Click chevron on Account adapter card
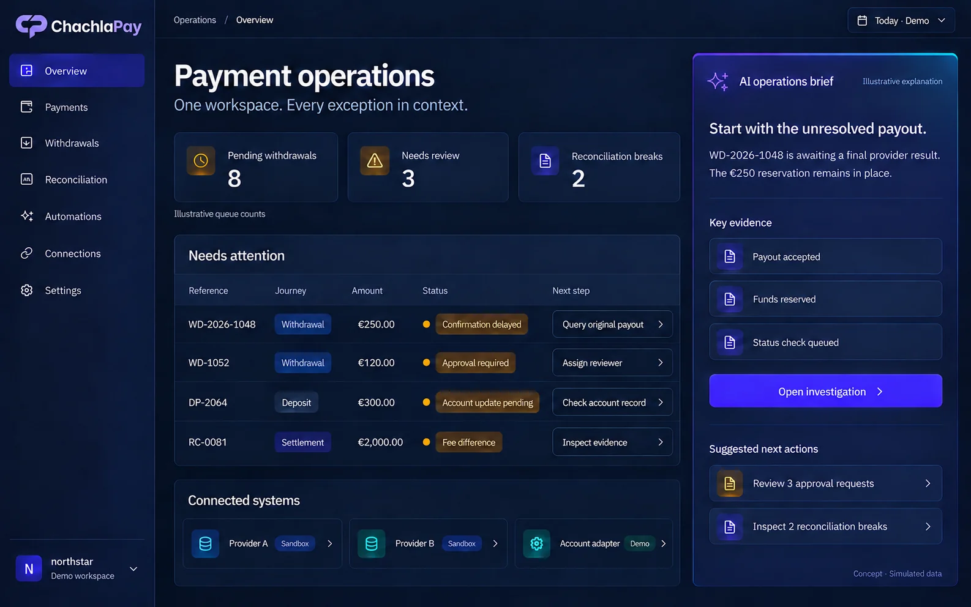This screenshot has height=607, width=971. (x=664, y=543)
